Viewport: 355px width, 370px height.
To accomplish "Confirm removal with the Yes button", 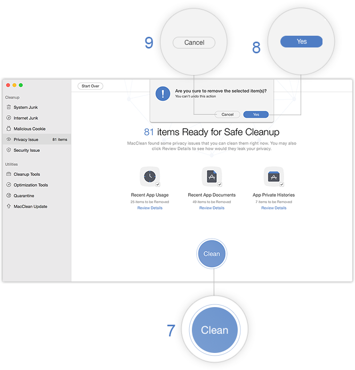I will (x=256, y=114).
